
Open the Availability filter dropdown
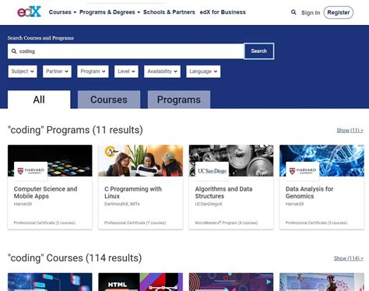click(162, 72)
